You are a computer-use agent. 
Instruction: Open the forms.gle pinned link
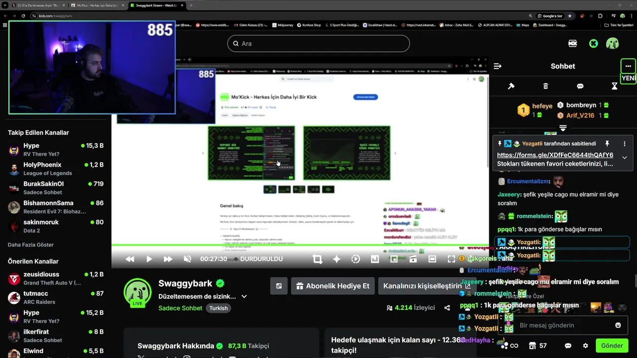click(x=555, y=155)
